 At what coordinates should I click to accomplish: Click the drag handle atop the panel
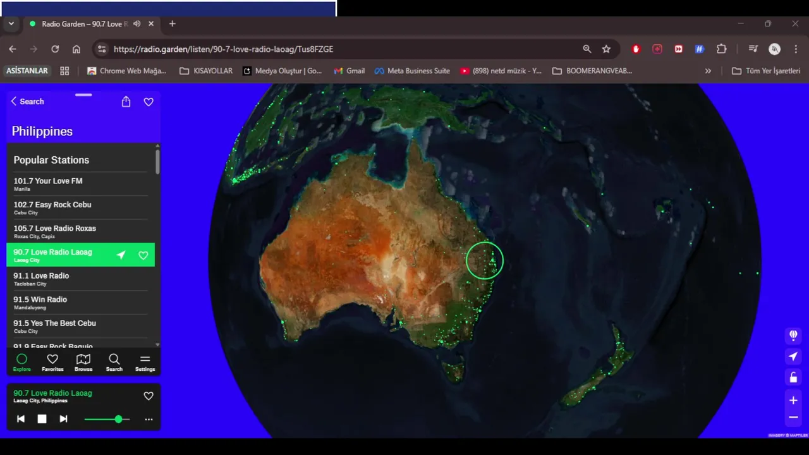coord(83,95)
